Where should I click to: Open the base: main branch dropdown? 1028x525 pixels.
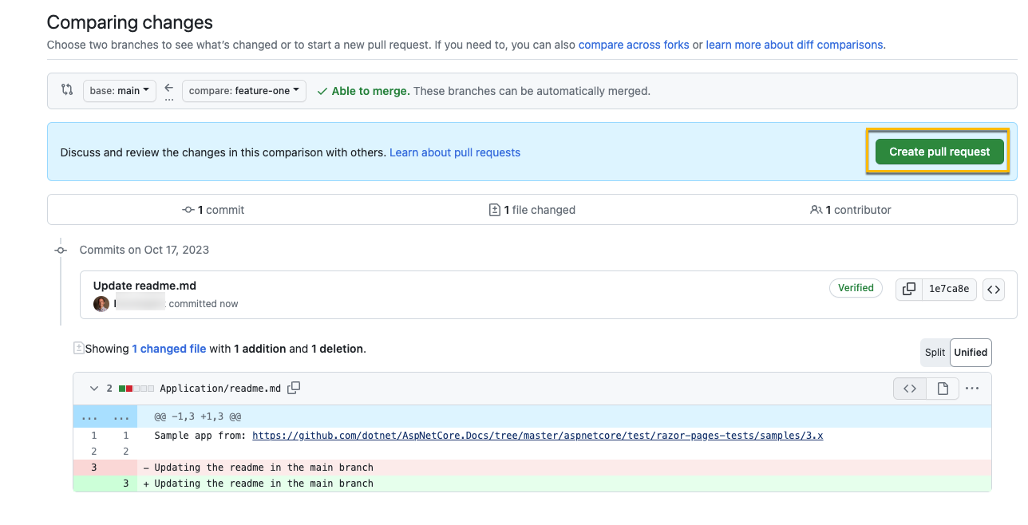(x=119, y=91)
